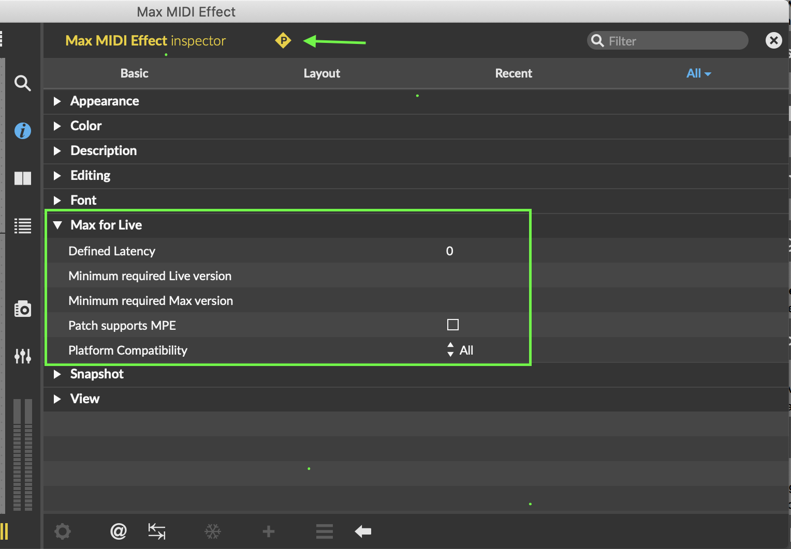Click the yellow P patcher badge

click(283, 40)
